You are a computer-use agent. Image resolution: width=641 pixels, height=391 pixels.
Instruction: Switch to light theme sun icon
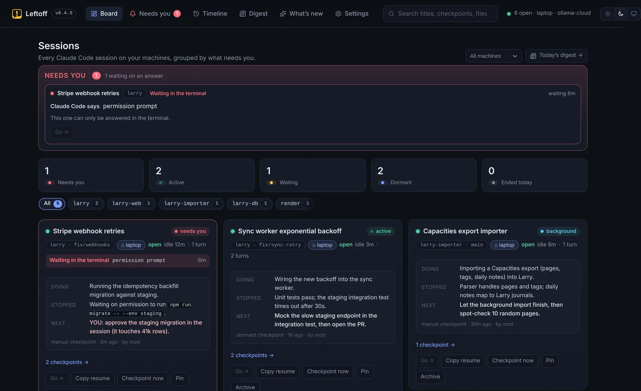point(608,14)
